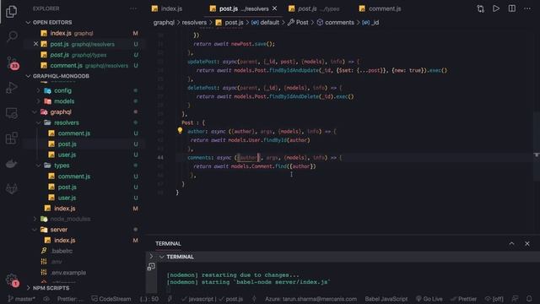Click the Azure account status entry
This screenshot has width=540, height=304.
311,299
